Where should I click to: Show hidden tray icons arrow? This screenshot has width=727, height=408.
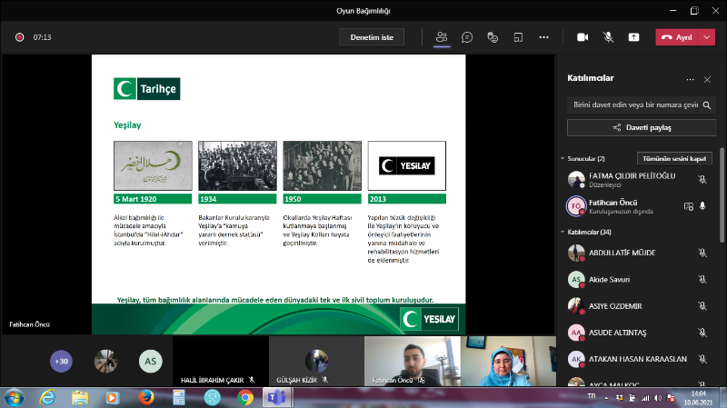point(606,398)
